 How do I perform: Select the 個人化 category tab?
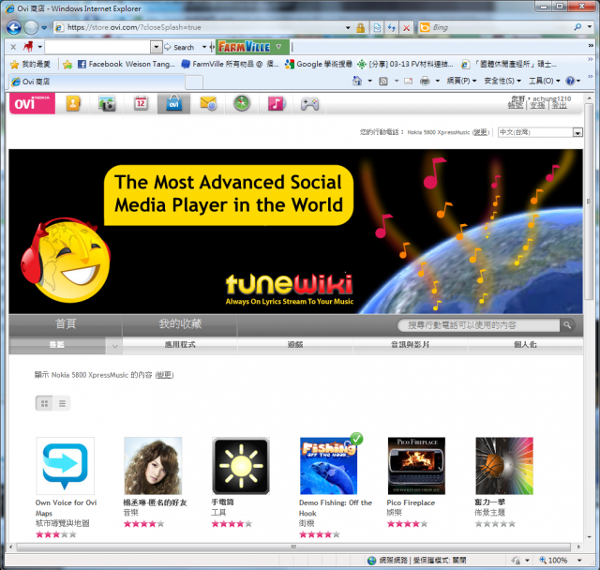[x=525, y=345]
